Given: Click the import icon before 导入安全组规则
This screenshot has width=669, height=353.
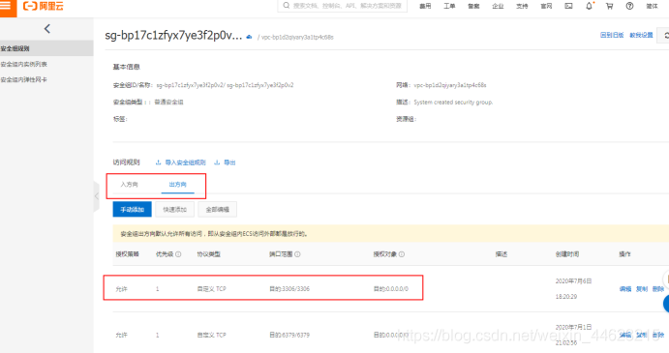Looking at the screenshot, I should pos(158,162).
